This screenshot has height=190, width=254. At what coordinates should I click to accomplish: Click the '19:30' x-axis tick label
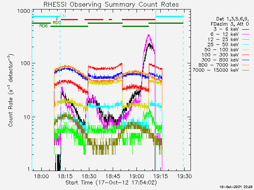point(184,176)
